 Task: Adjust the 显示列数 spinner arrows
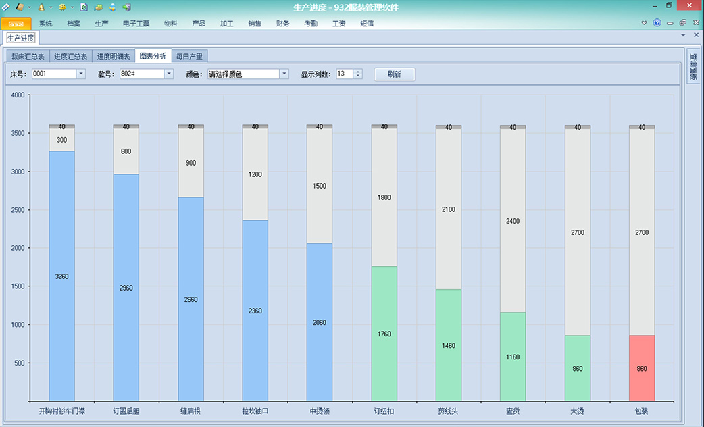coord(358,74)
